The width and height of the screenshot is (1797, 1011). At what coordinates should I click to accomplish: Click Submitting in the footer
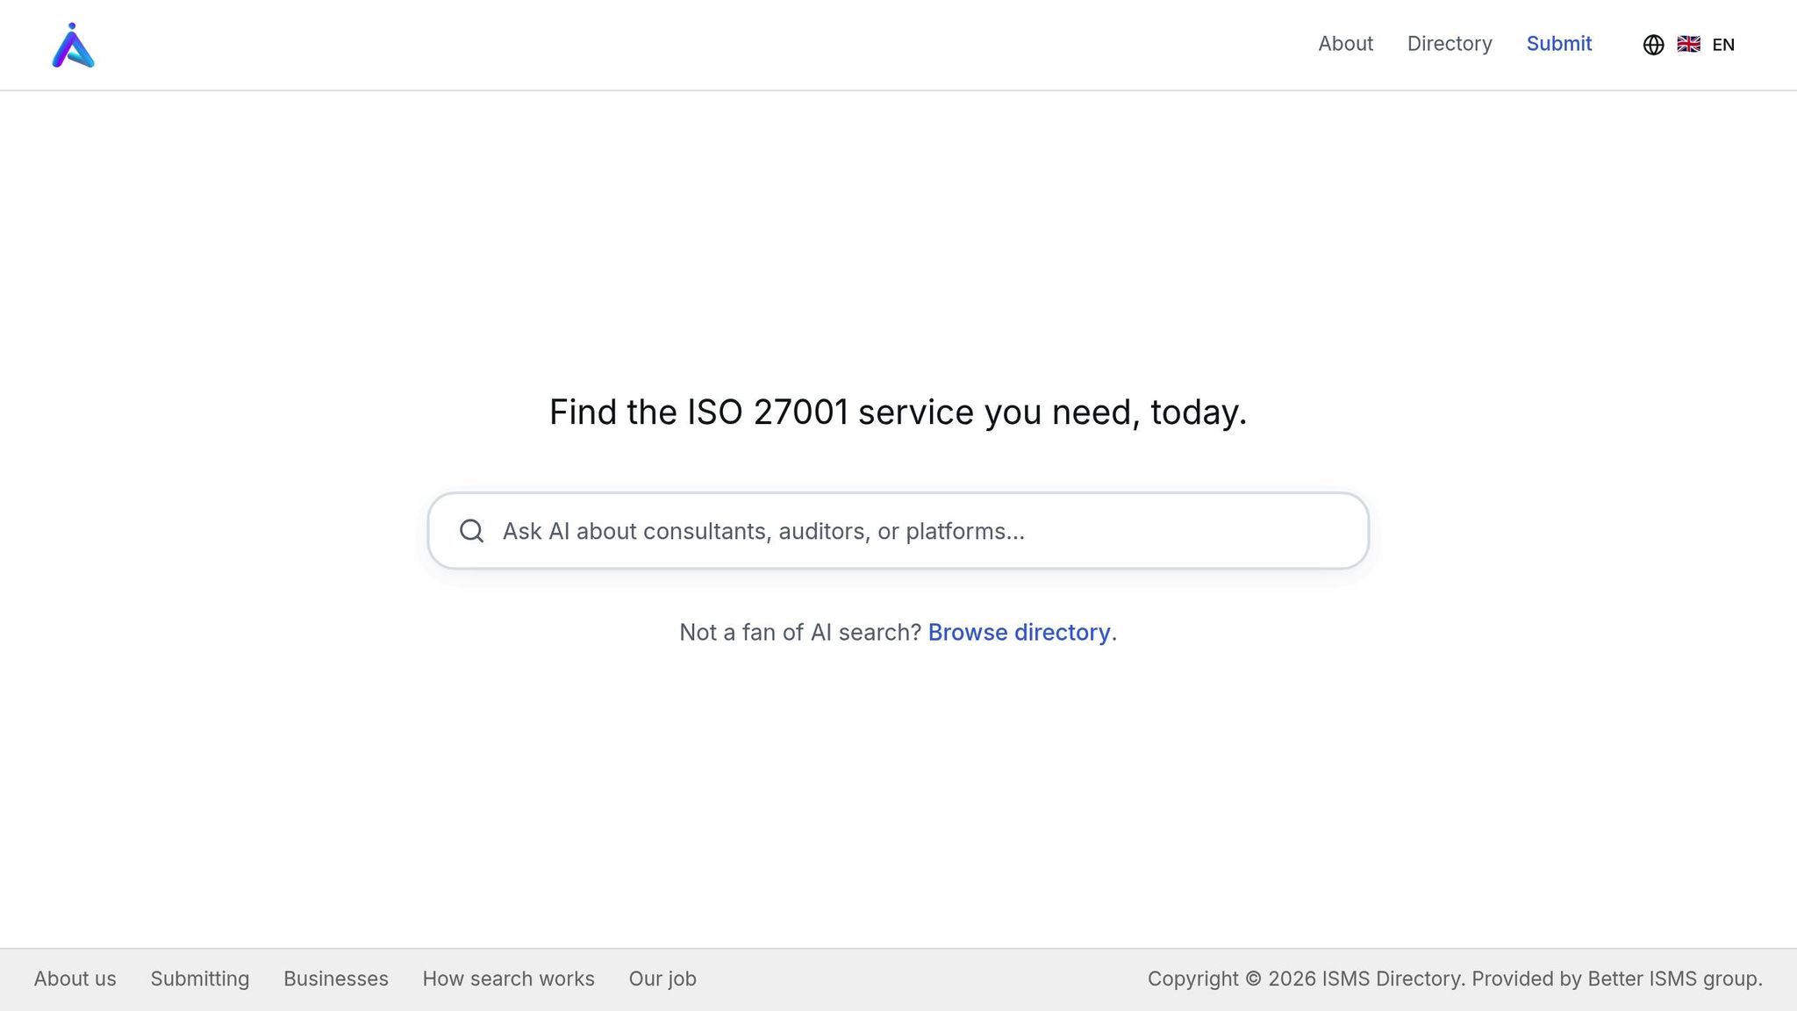point(199,979)
